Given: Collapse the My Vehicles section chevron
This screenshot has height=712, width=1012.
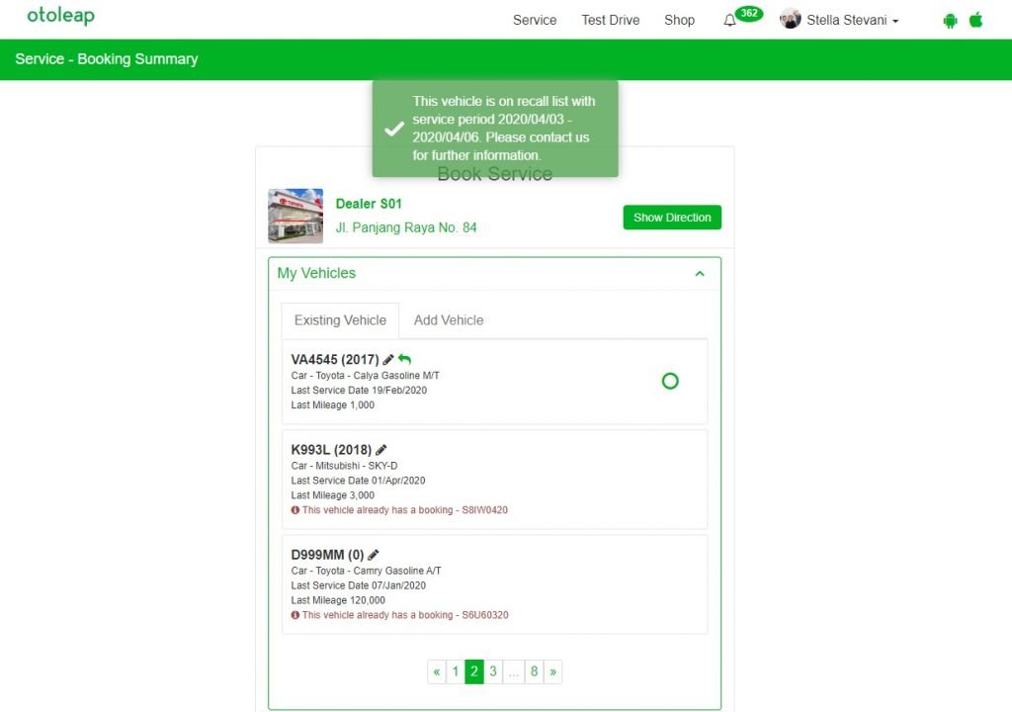Looking at the screenshot, I should coord(700,274).
